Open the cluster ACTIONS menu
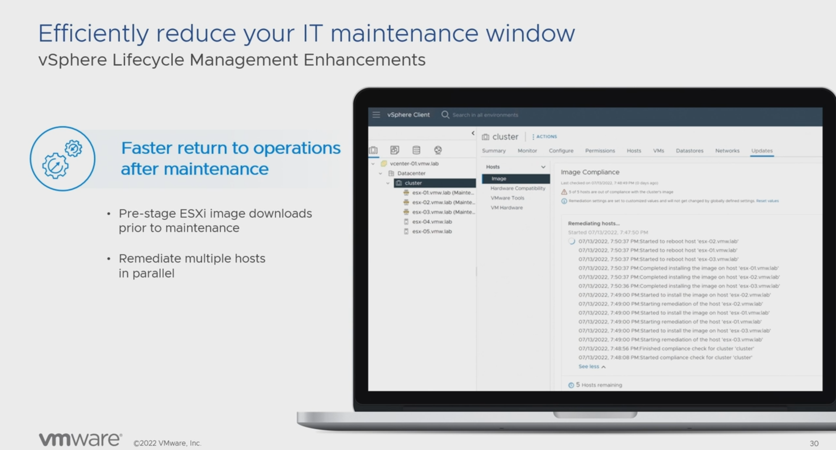 (x=544, y=137)
